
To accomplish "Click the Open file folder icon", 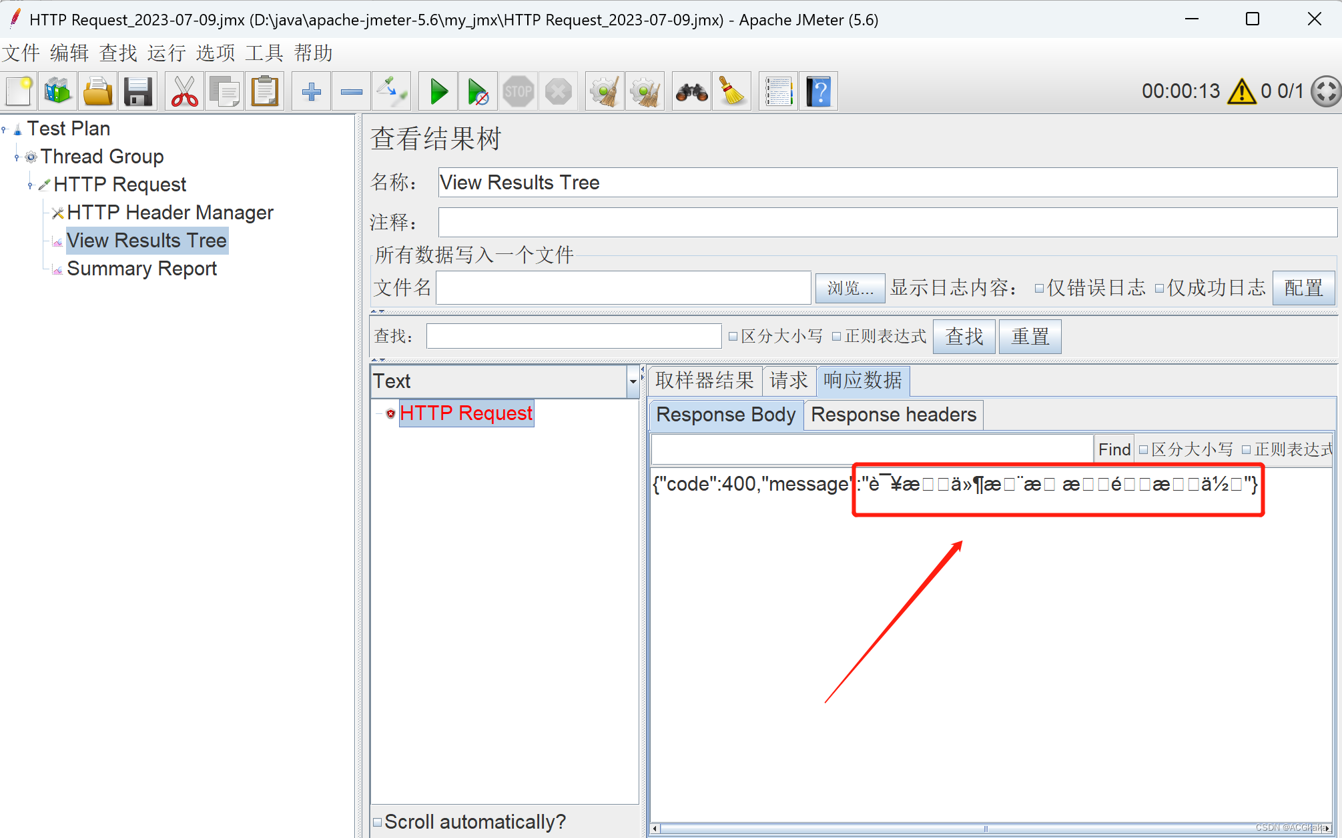I will click(x=98, y=91).
